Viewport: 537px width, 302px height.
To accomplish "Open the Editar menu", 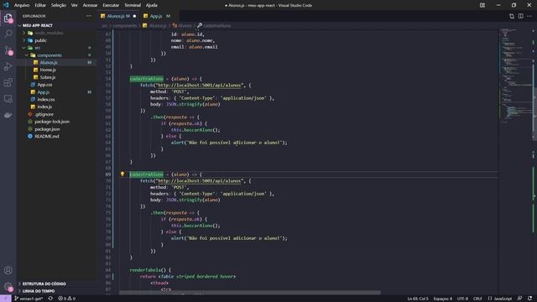I will click(x=40, y=5).
